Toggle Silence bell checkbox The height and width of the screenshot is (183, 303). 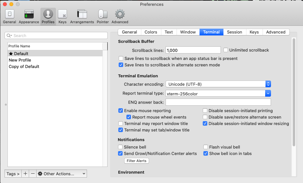pyautogui.click(x=121, y=147)
